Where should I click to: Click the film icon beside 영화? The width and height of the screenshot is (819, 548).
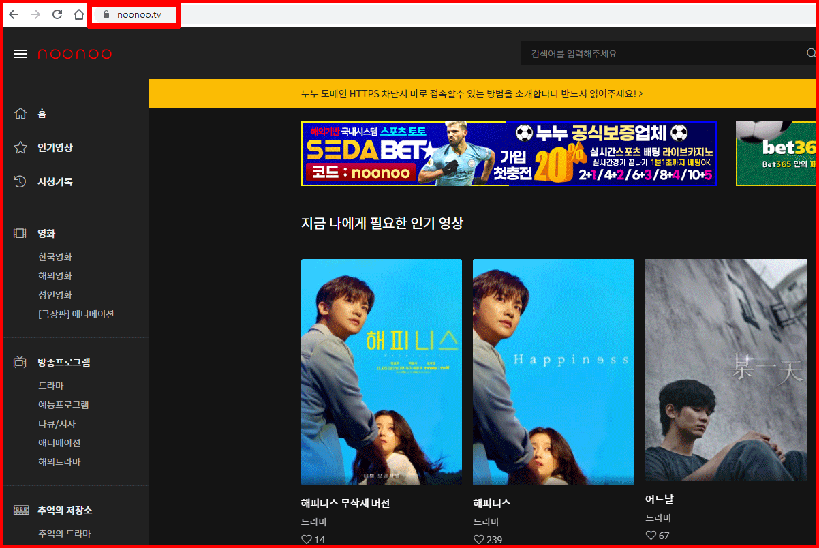click(x=20, y=233)
